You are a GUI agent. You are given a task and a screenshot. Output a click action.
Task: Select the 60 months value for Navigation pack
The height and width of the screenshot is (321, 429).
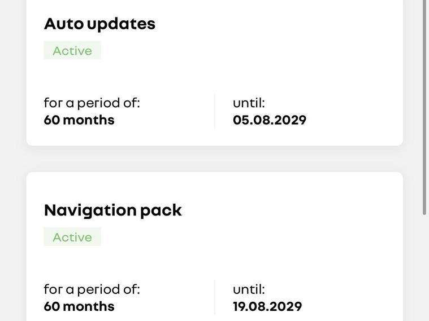[x=79, y=306]
